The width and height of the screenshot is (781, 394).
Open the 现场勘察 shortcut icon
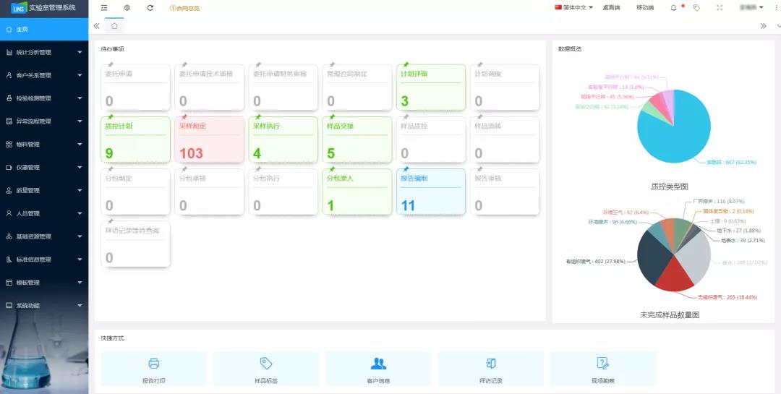click(602, 363)
